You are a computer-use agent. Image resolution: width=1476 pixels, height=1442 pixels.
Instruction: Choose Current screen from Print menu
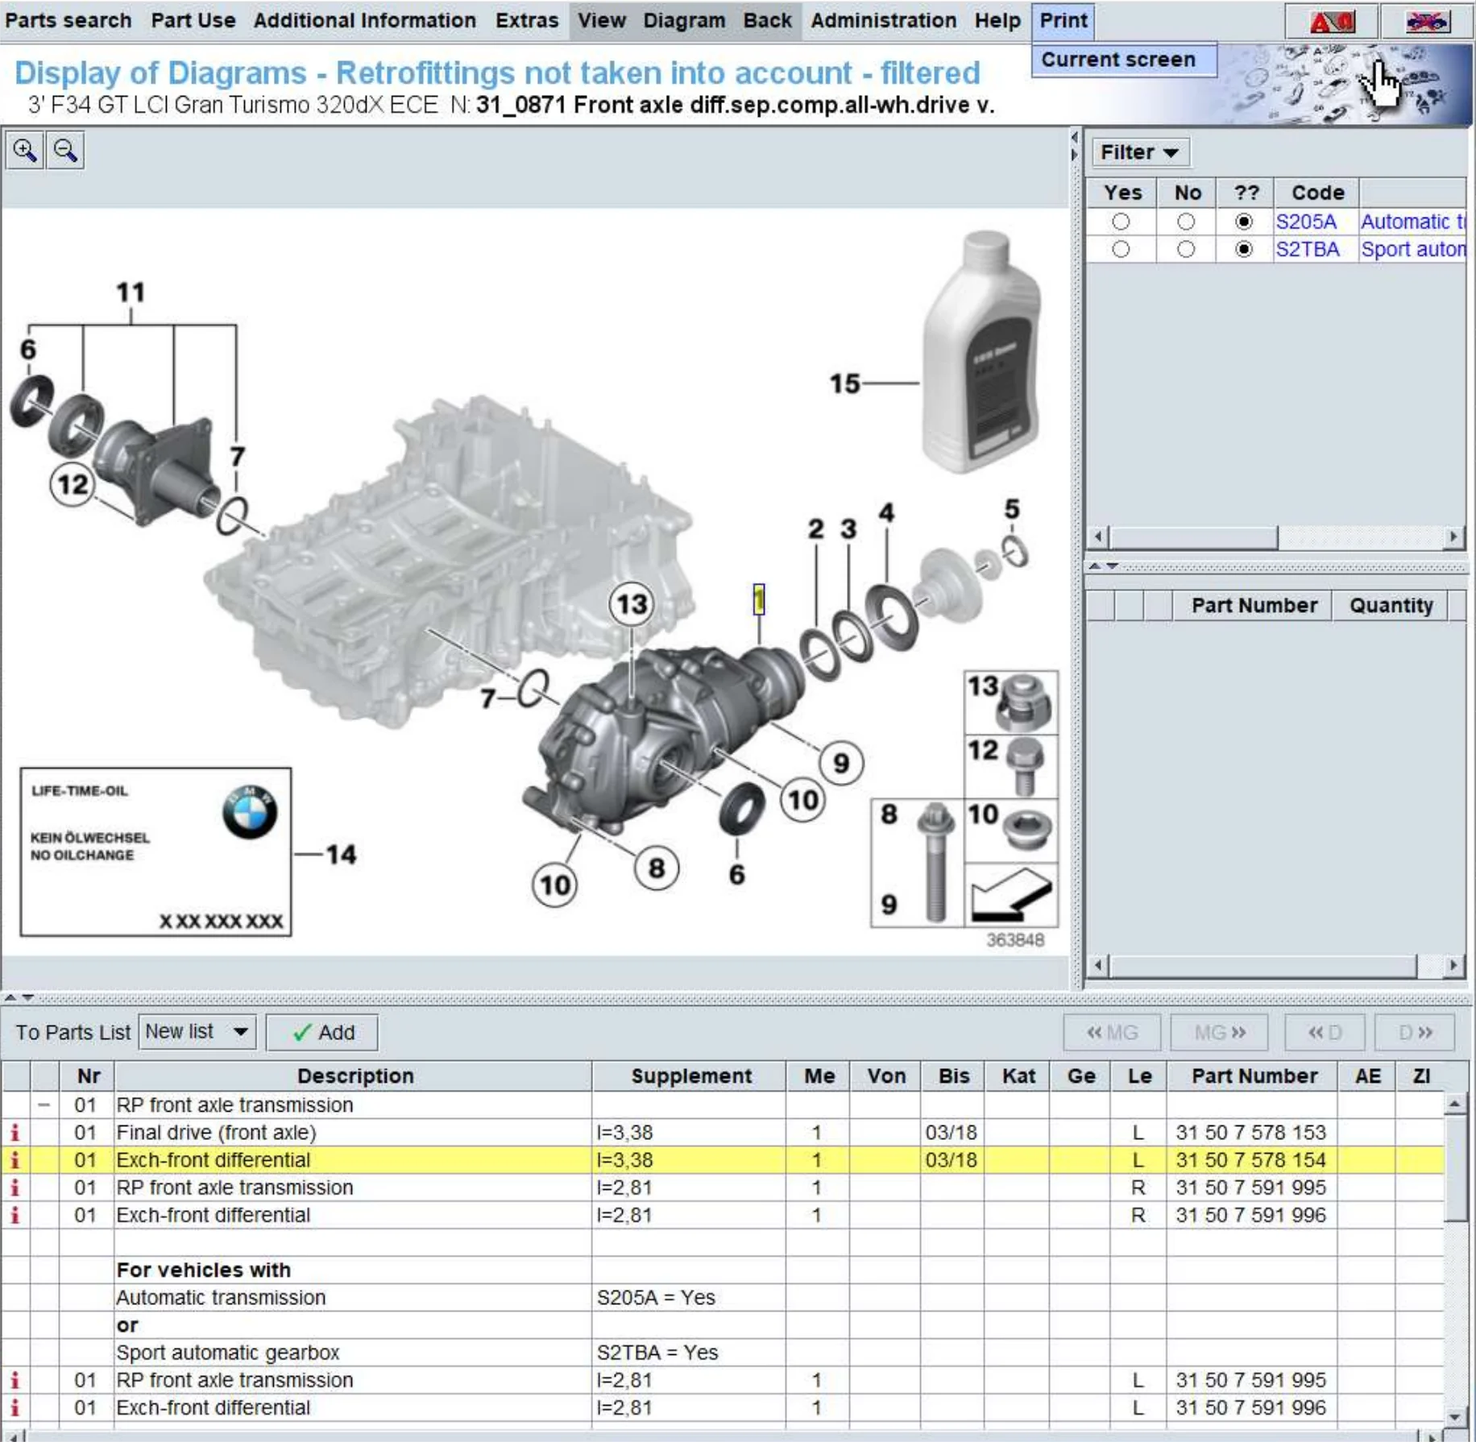coord(1117,60)
